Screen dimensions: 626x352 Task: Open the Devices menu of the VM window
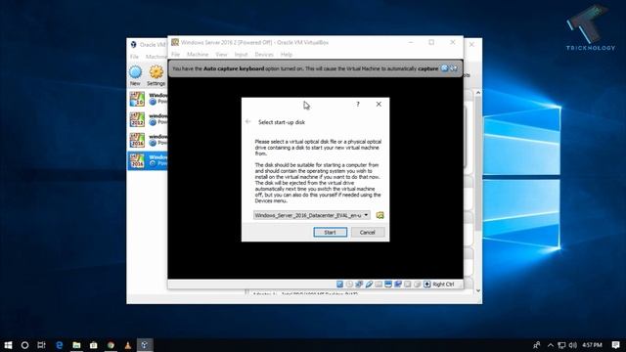(264, 55)
